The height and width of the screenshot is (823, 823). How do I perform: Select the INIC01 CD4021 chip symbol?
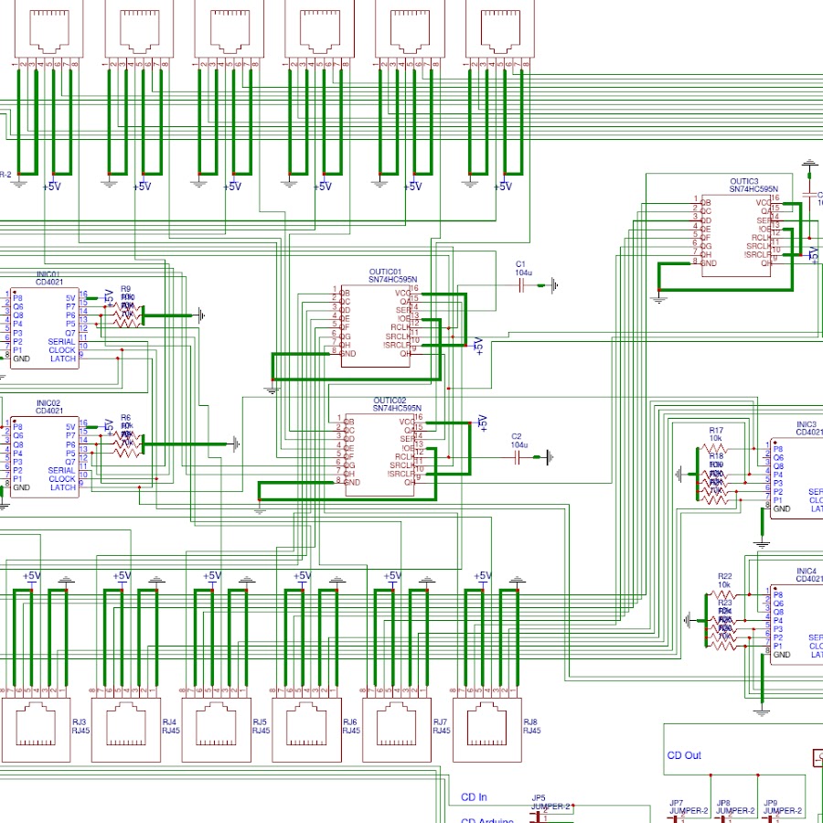(45, 328)
